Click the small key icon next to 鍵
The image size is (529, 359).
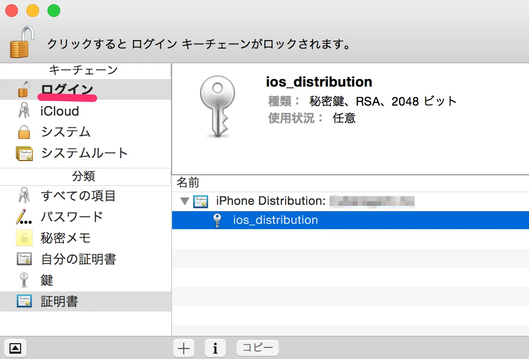pyautogui.click(x=24, y=280)
